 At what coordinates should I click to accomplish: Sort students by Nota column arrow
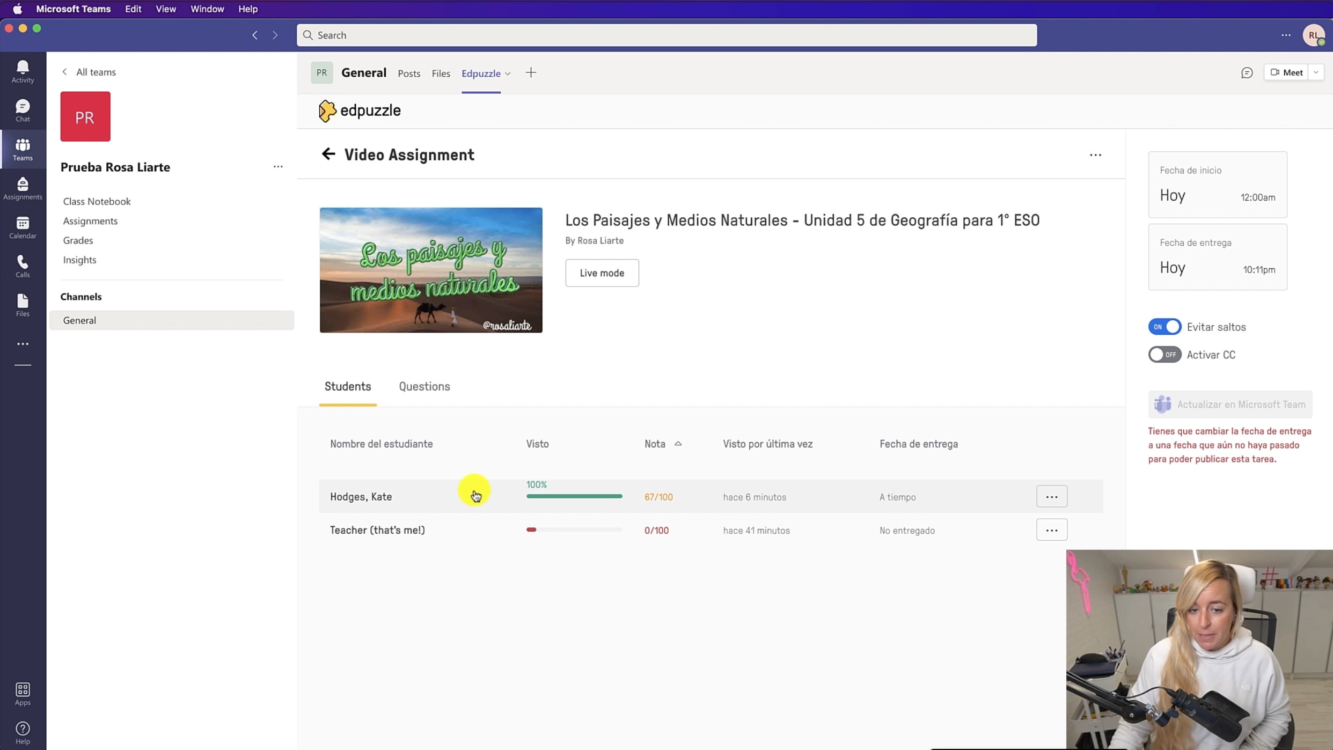point(678,444)
